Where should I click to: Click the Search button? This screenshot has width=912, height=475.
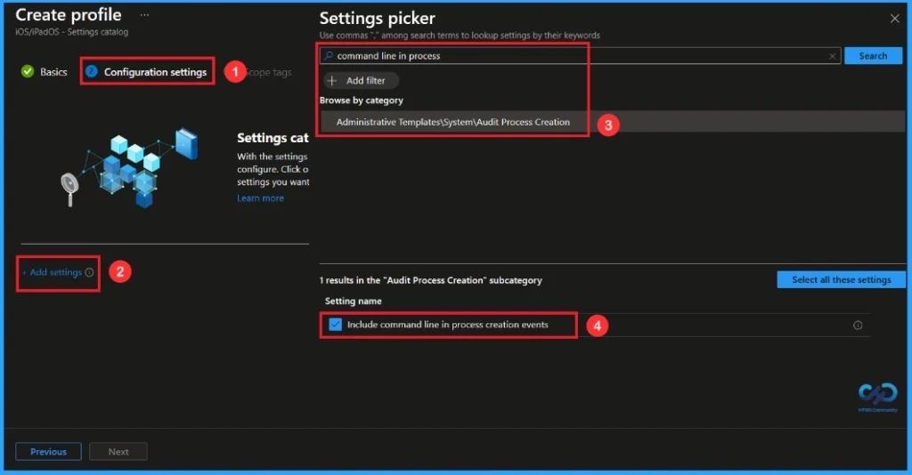pos(873,56)
